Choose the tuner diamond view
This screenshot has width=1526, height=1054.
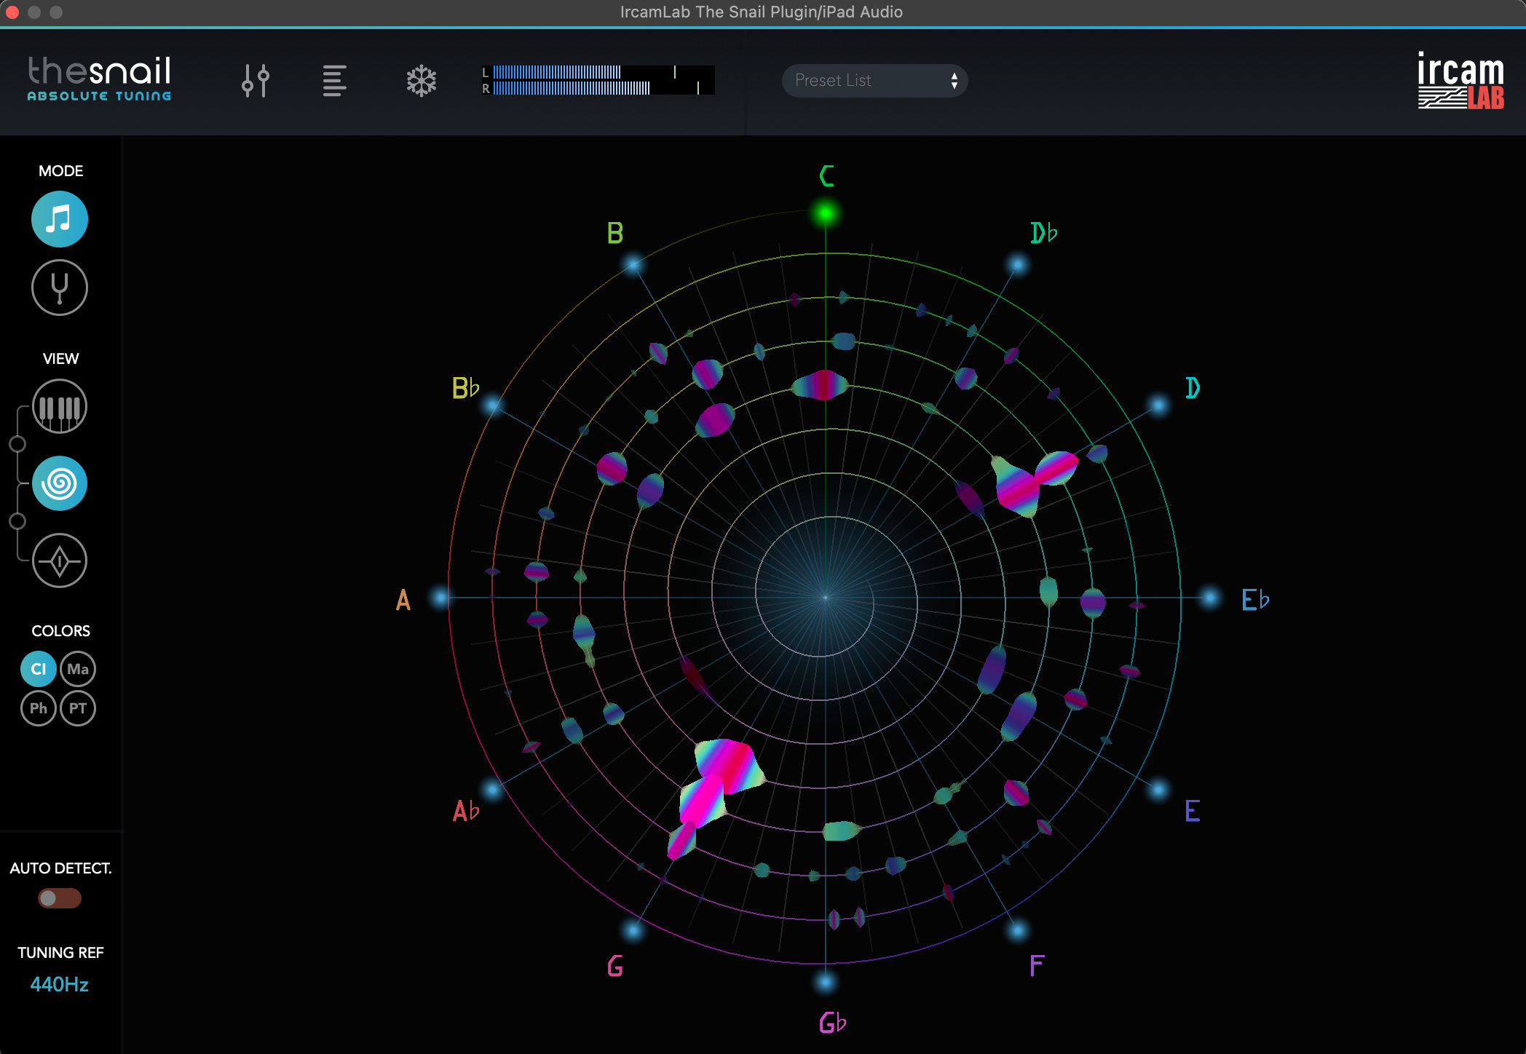pyautogui.click(x=60, y=560)
